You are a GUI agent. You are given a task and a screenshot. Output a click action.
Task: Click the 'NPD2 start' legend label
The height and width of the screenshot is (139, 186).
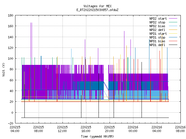click(158, 19)
